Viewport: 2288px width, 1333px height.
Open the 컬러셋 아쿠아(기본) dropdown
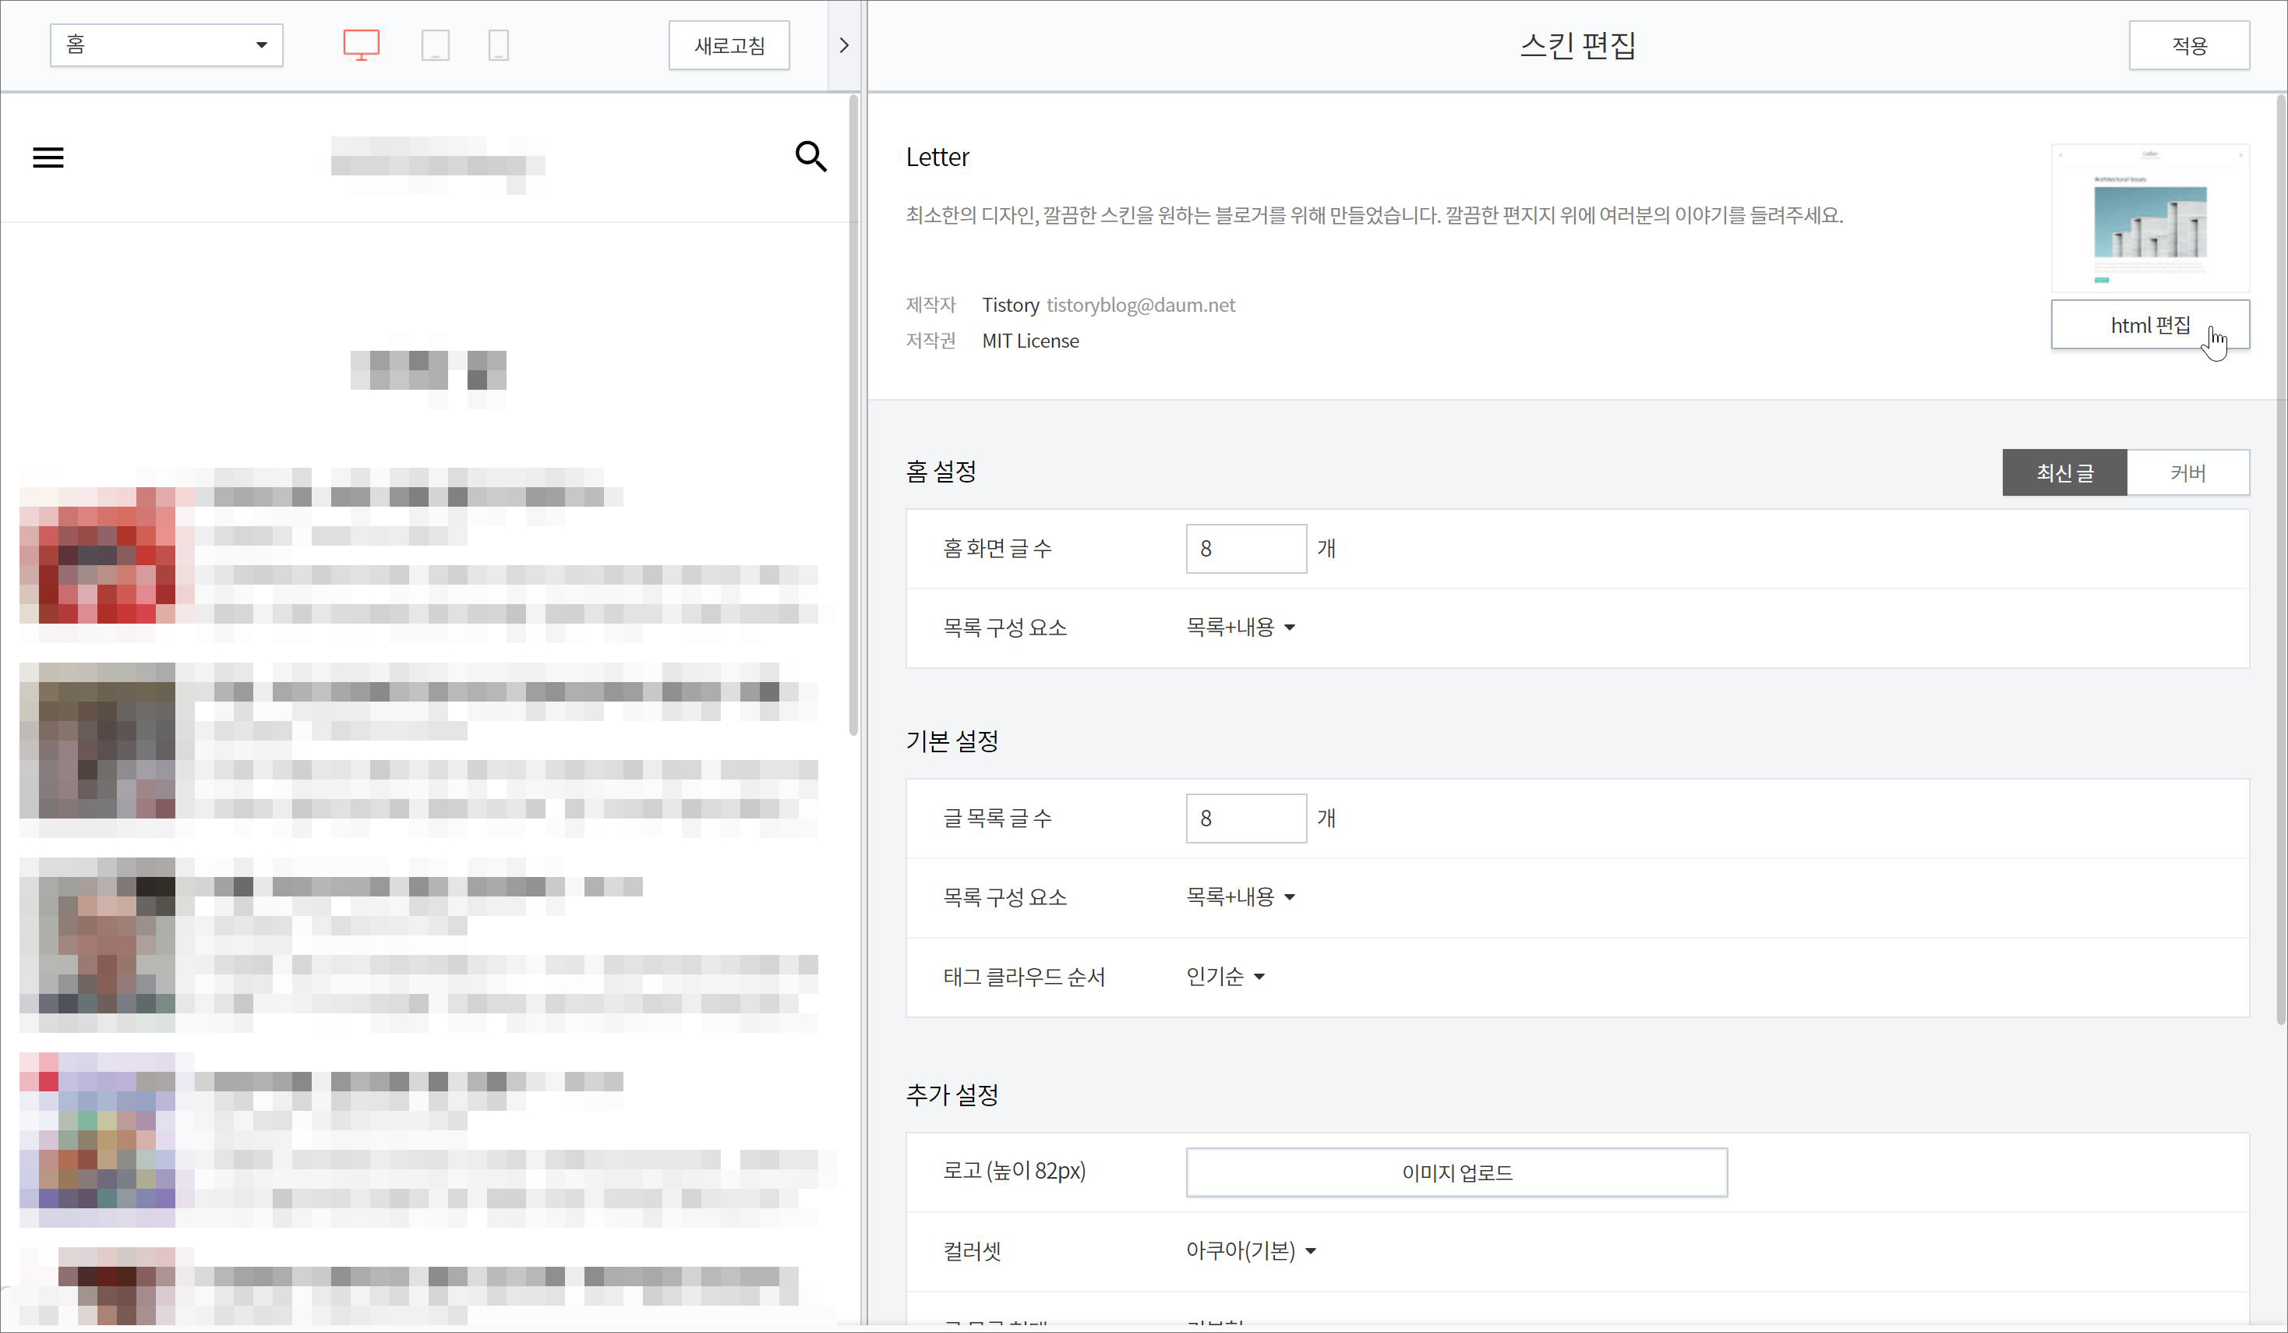(1250, 1251)
